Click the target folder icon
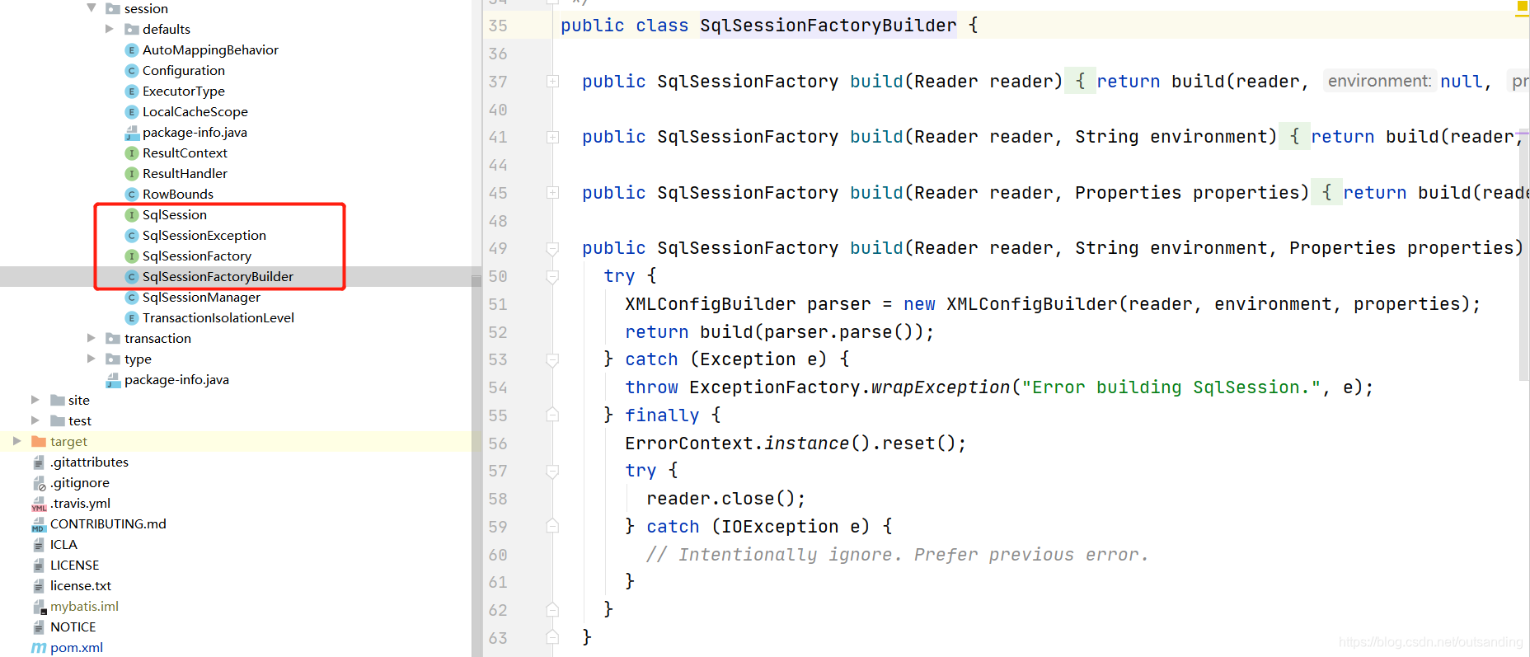1530x657 pixels. [x=39, y=441]
